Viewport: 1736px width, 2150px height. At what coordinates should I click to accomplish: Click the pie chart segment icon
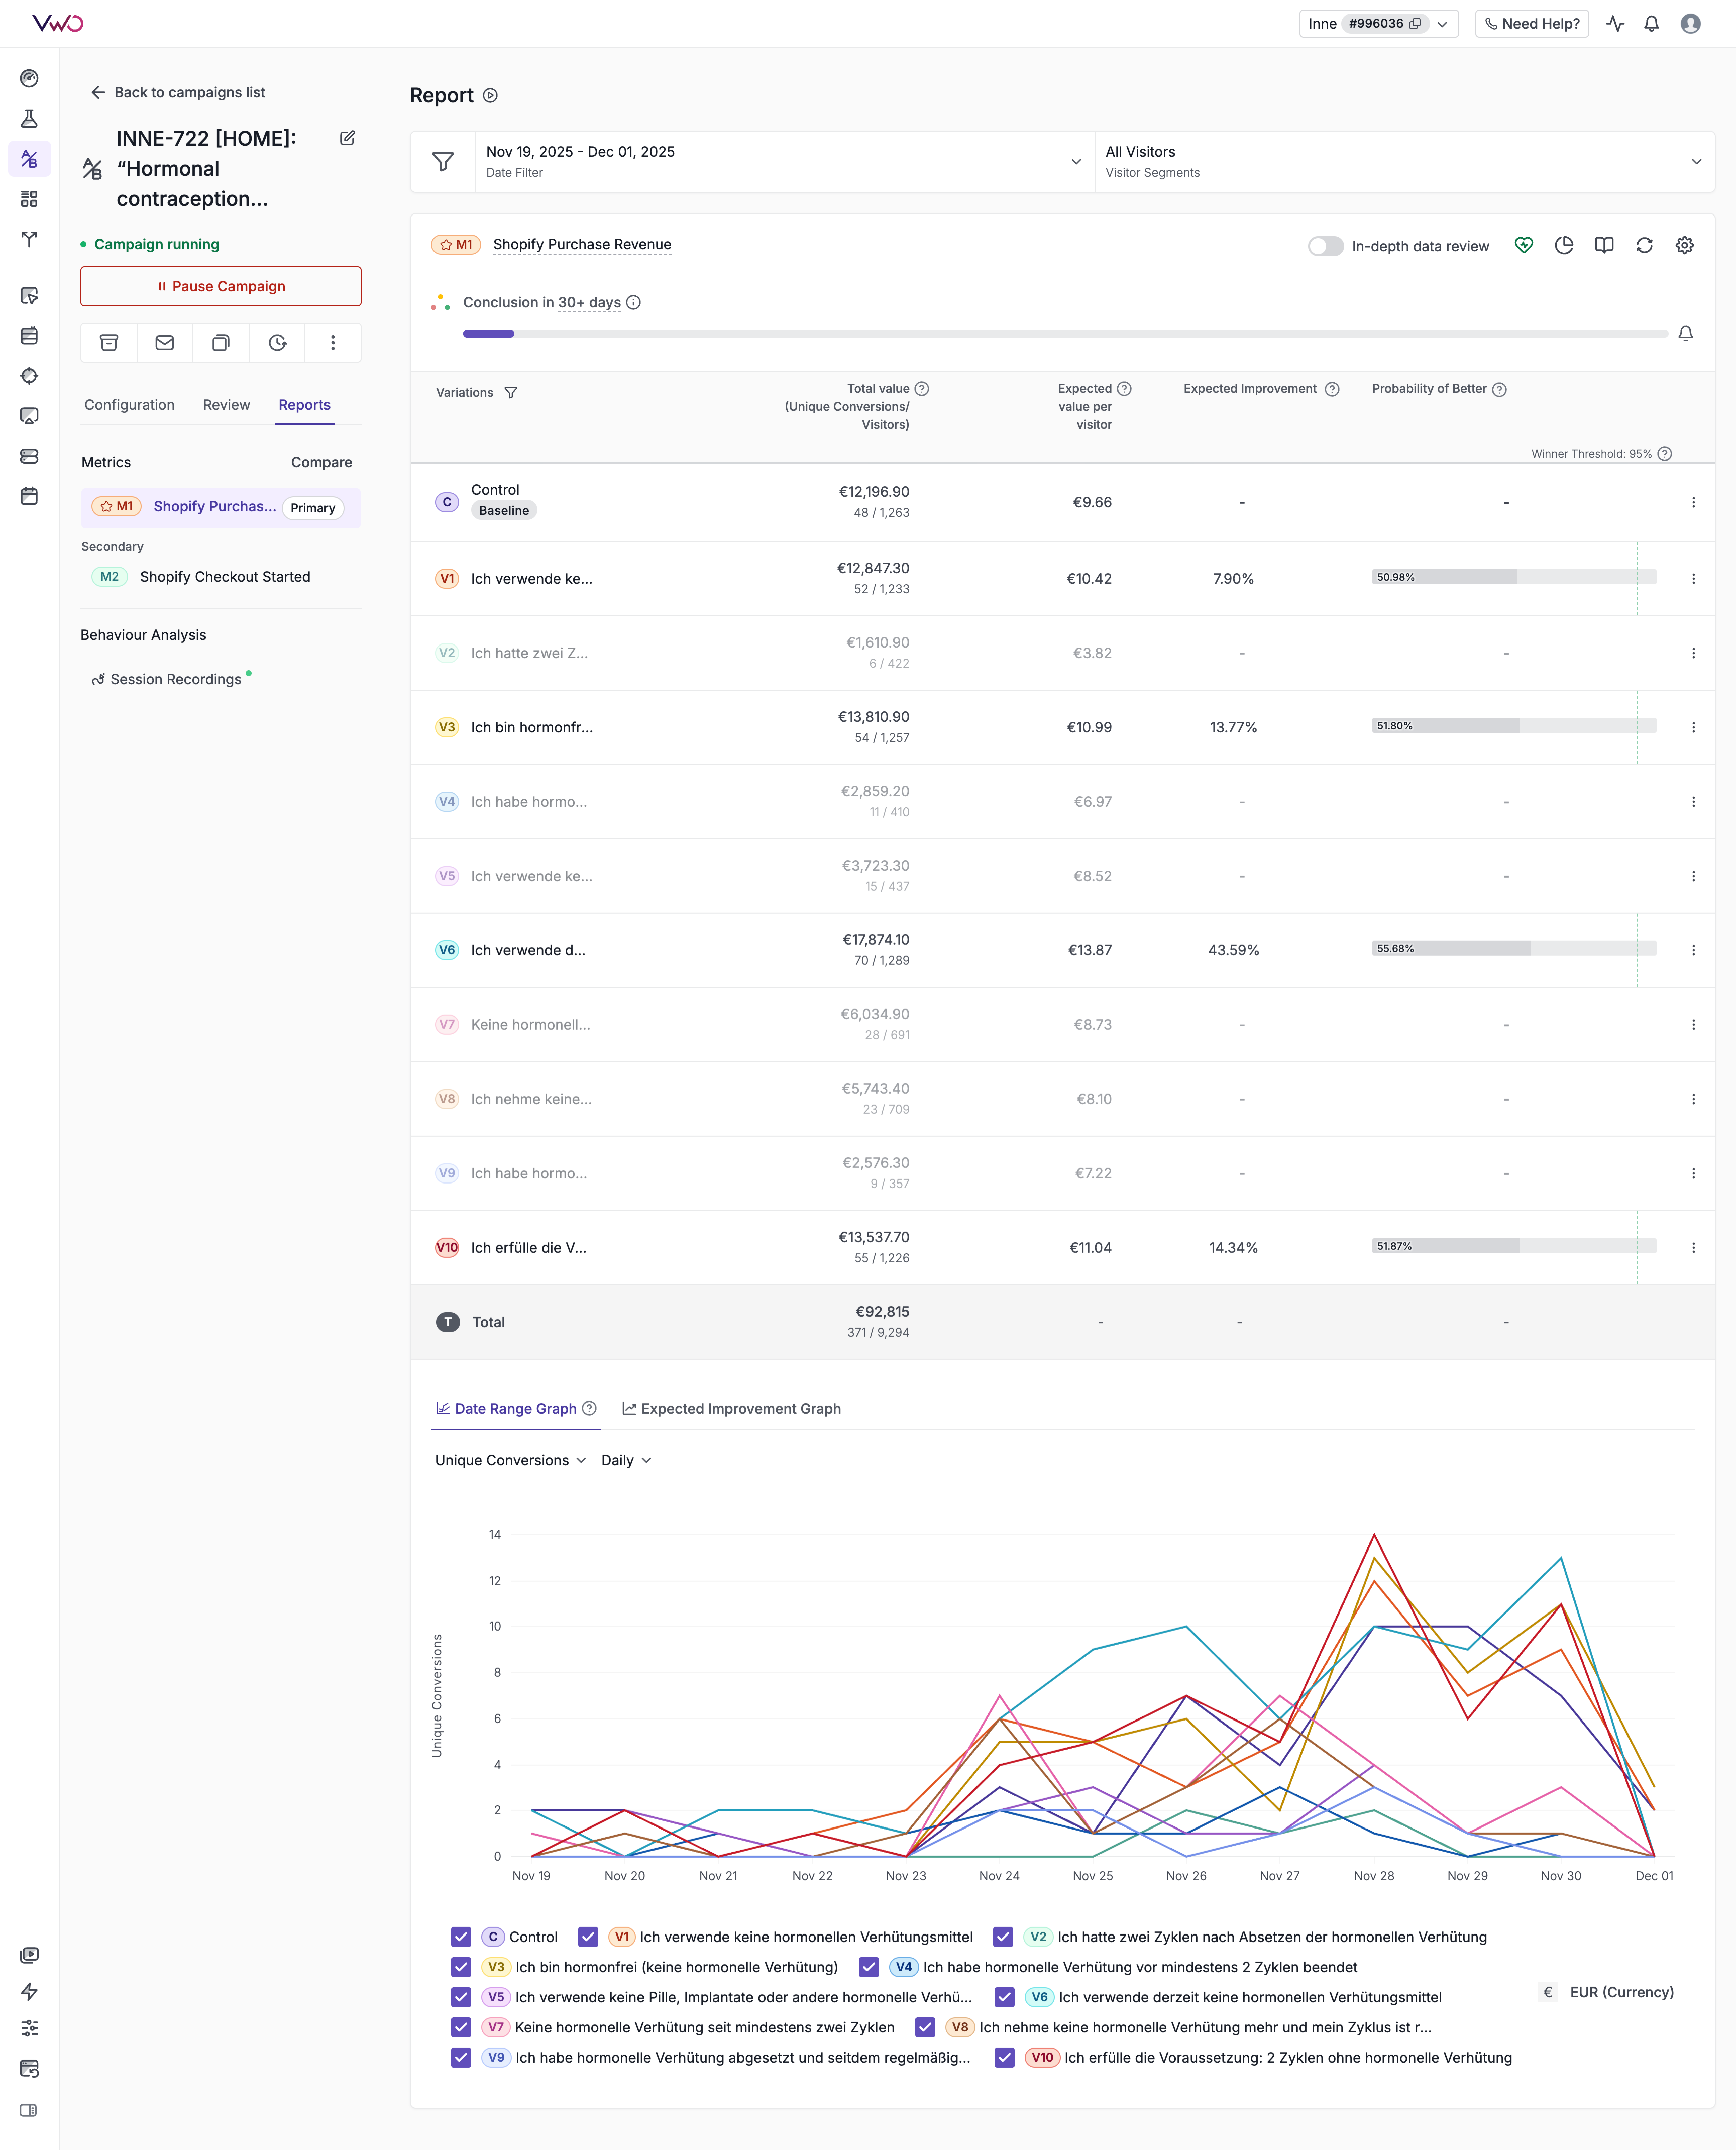pyautogui.click(x=1564, y=245)
